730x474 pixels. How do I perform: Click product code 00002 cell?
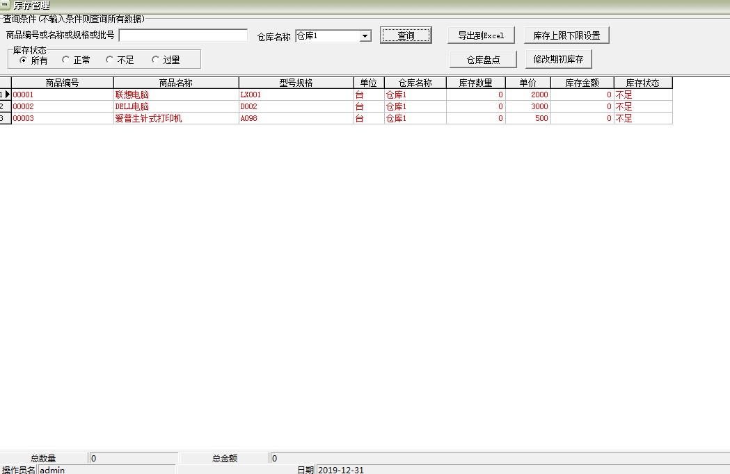tap(63, 106)
